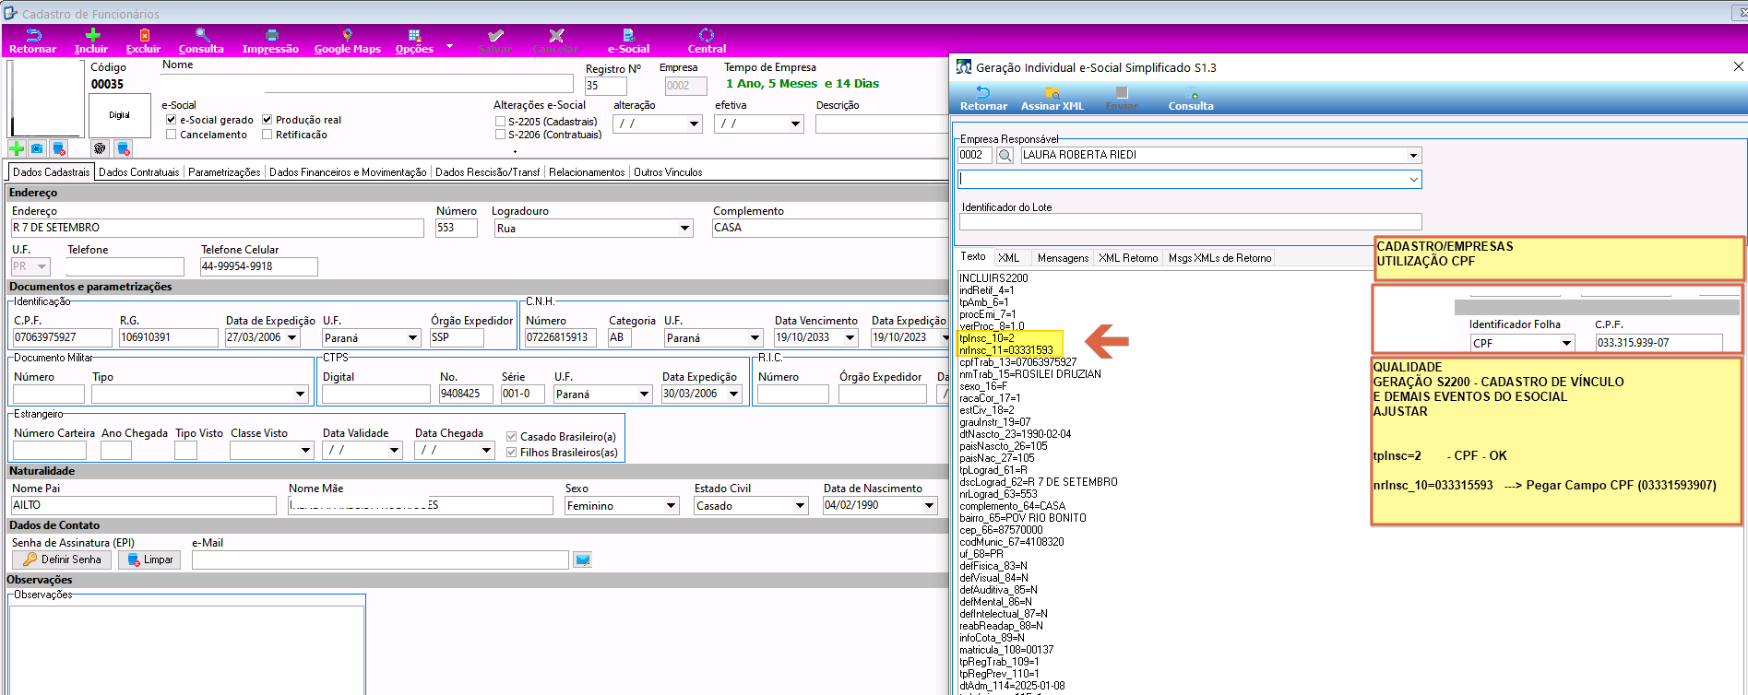1748x695 pixels.
Task: Click the Impressão printer icon
Action: pyautogui.click(x=270, y=35)
